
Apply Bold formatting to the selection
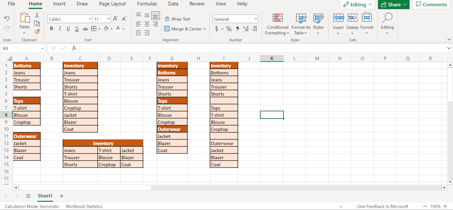point(51,28)
